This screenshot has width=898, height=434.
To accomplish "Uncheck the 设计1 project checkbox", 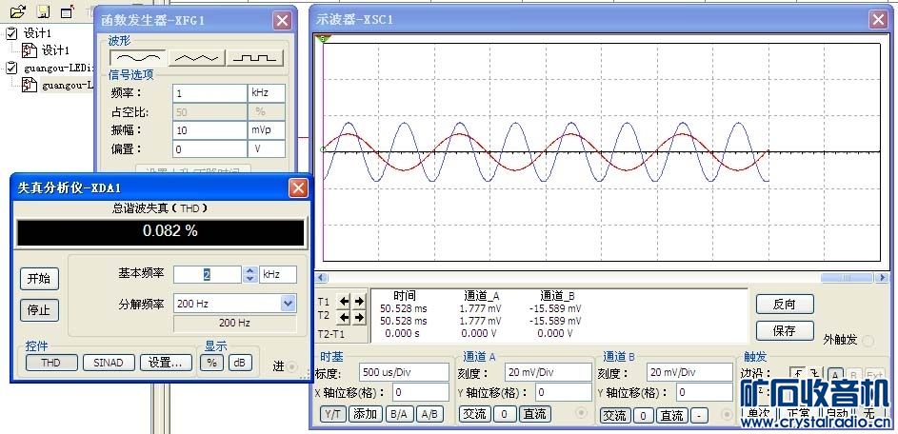I will coord(11,33).
